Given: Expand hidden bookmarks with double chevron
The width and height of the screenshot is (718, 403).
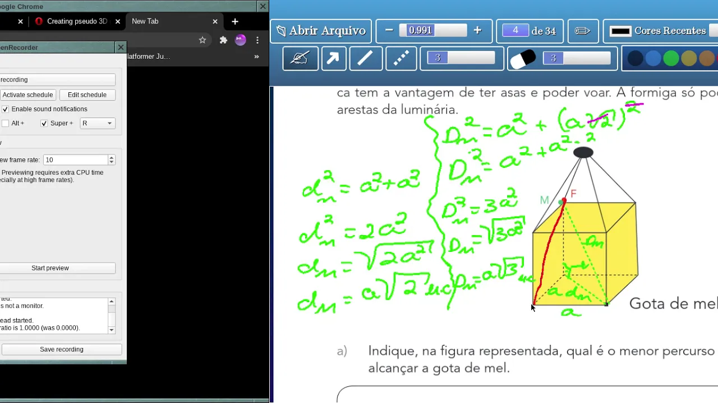Looking at the screenshot, I should click(x=256, y=57).
